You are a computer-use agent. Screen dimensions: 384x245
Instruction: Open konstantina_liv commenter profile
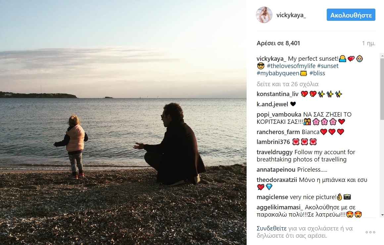point(277,94)
